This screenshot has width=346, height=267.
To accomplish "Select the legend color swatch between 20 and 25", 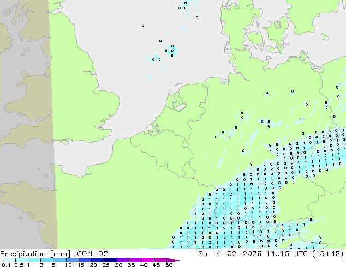I will pyautogui.click(x=98, y=260).
